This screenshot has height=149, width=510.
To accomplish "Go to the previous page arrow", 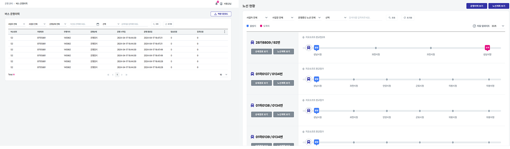I will click(x=112, y=74).
